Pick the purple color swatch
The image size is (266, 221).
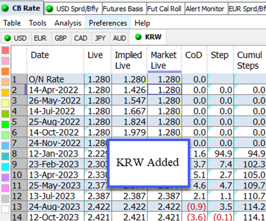click(x=5, y=178)
